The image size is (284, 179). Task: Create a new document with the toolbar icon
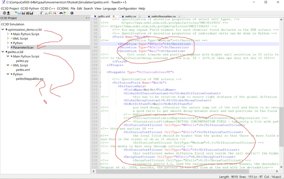(x=16, y=13)
